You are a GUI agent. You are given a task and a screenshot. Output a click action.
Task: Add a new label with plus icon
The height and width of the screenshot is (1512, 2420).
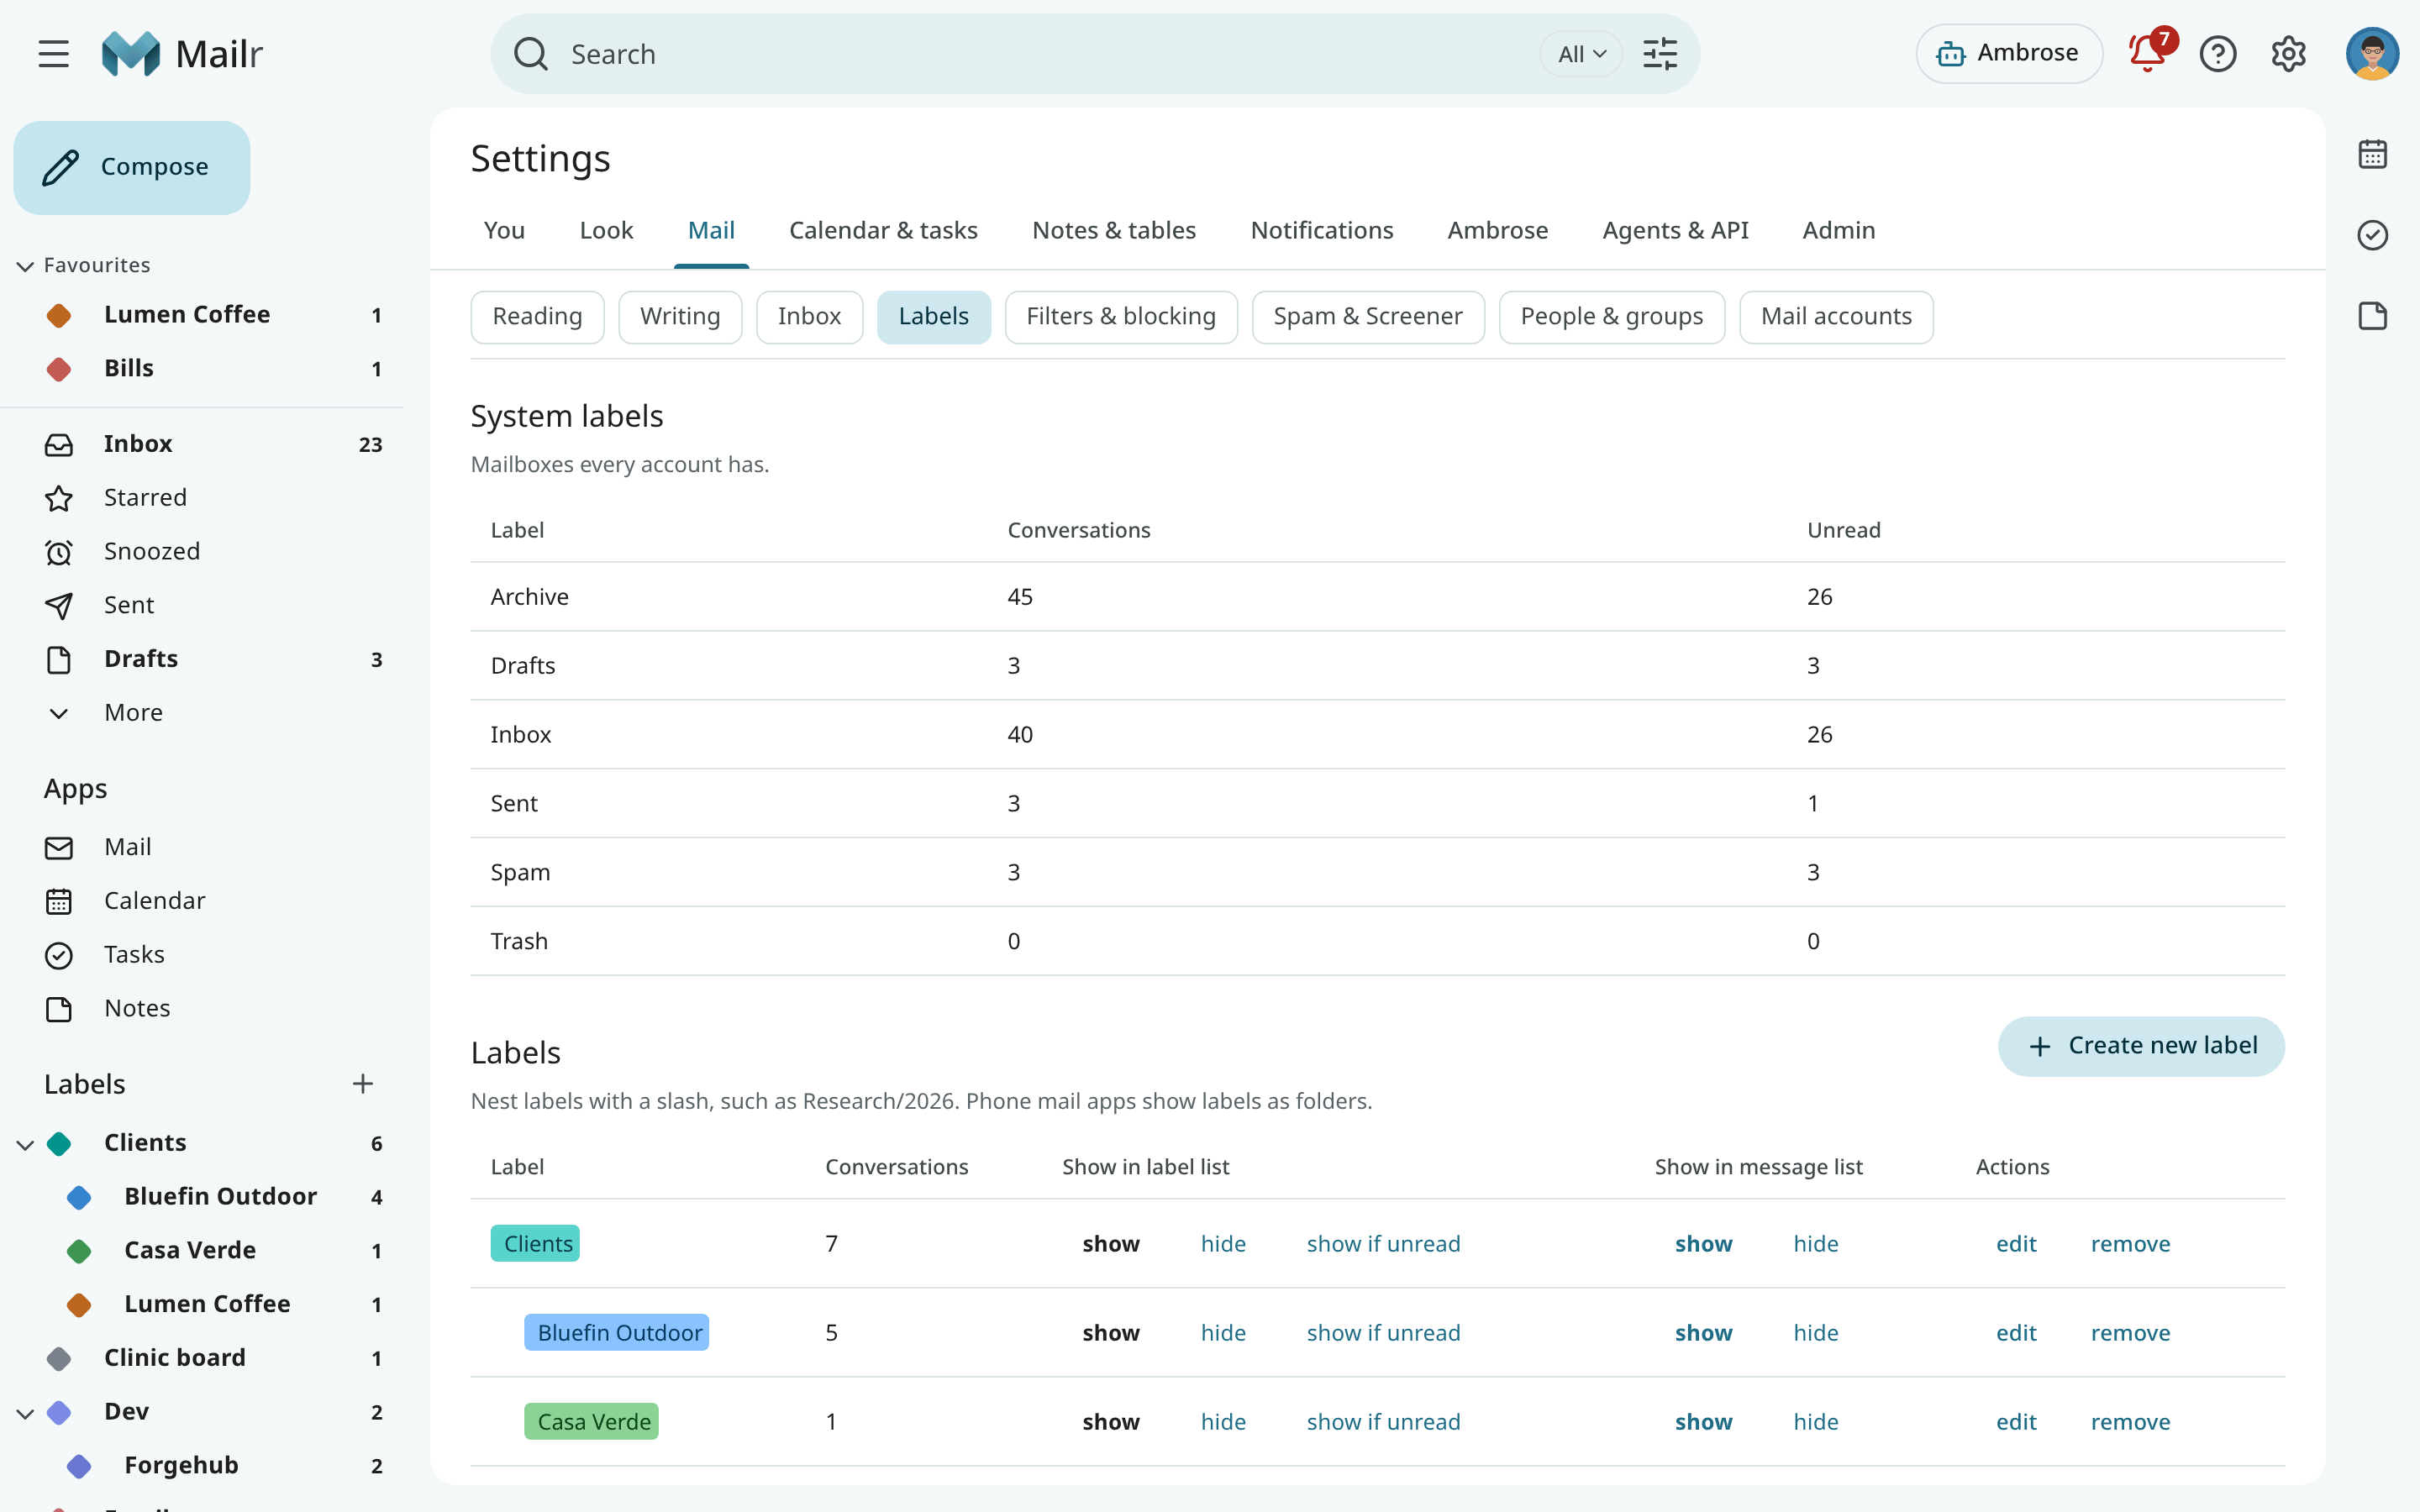[x=363, y=1084]
